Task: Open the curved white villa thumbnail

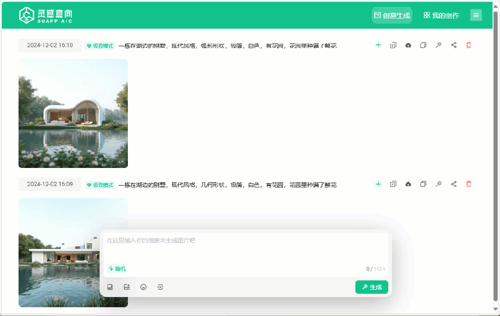Action: [x=73, y=113]
